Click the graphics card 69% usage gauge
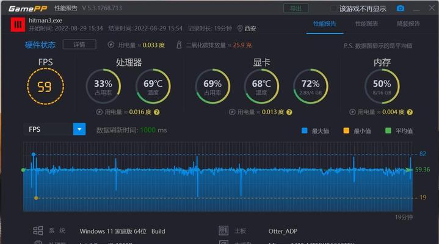 tap(212, 86)
